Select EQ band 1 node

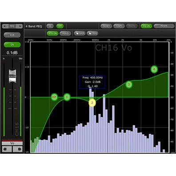67,97
